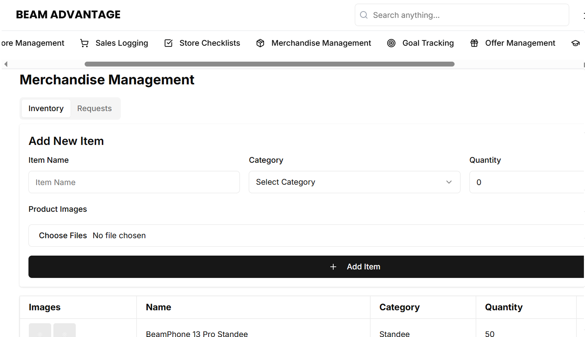Click the Store Checklists checkbox icon
The width and height of the screenshot is (585, 337).
pyautogui.click(x=168, y=43)
